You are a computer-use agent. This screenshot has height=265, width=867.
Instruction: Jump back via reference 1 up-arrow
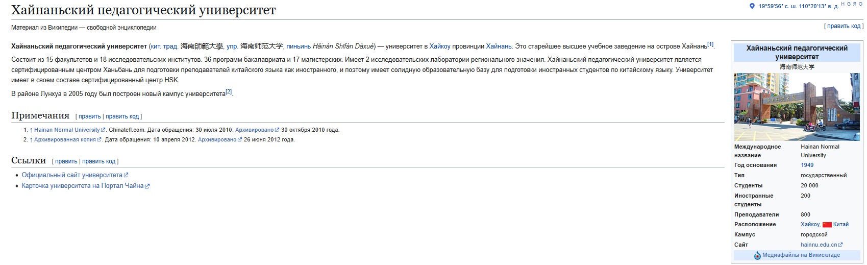coord(31,130)
